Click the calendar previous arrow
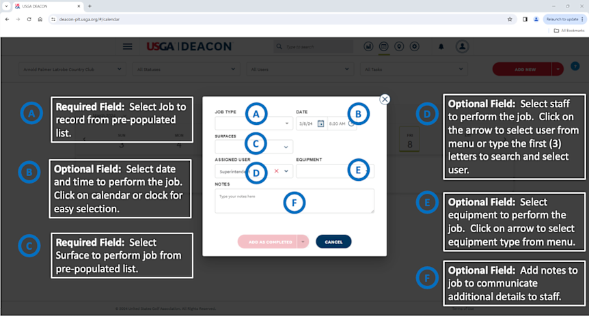This screenshot has height=316, width=589. pyautogui.click(x=84, y=139)
